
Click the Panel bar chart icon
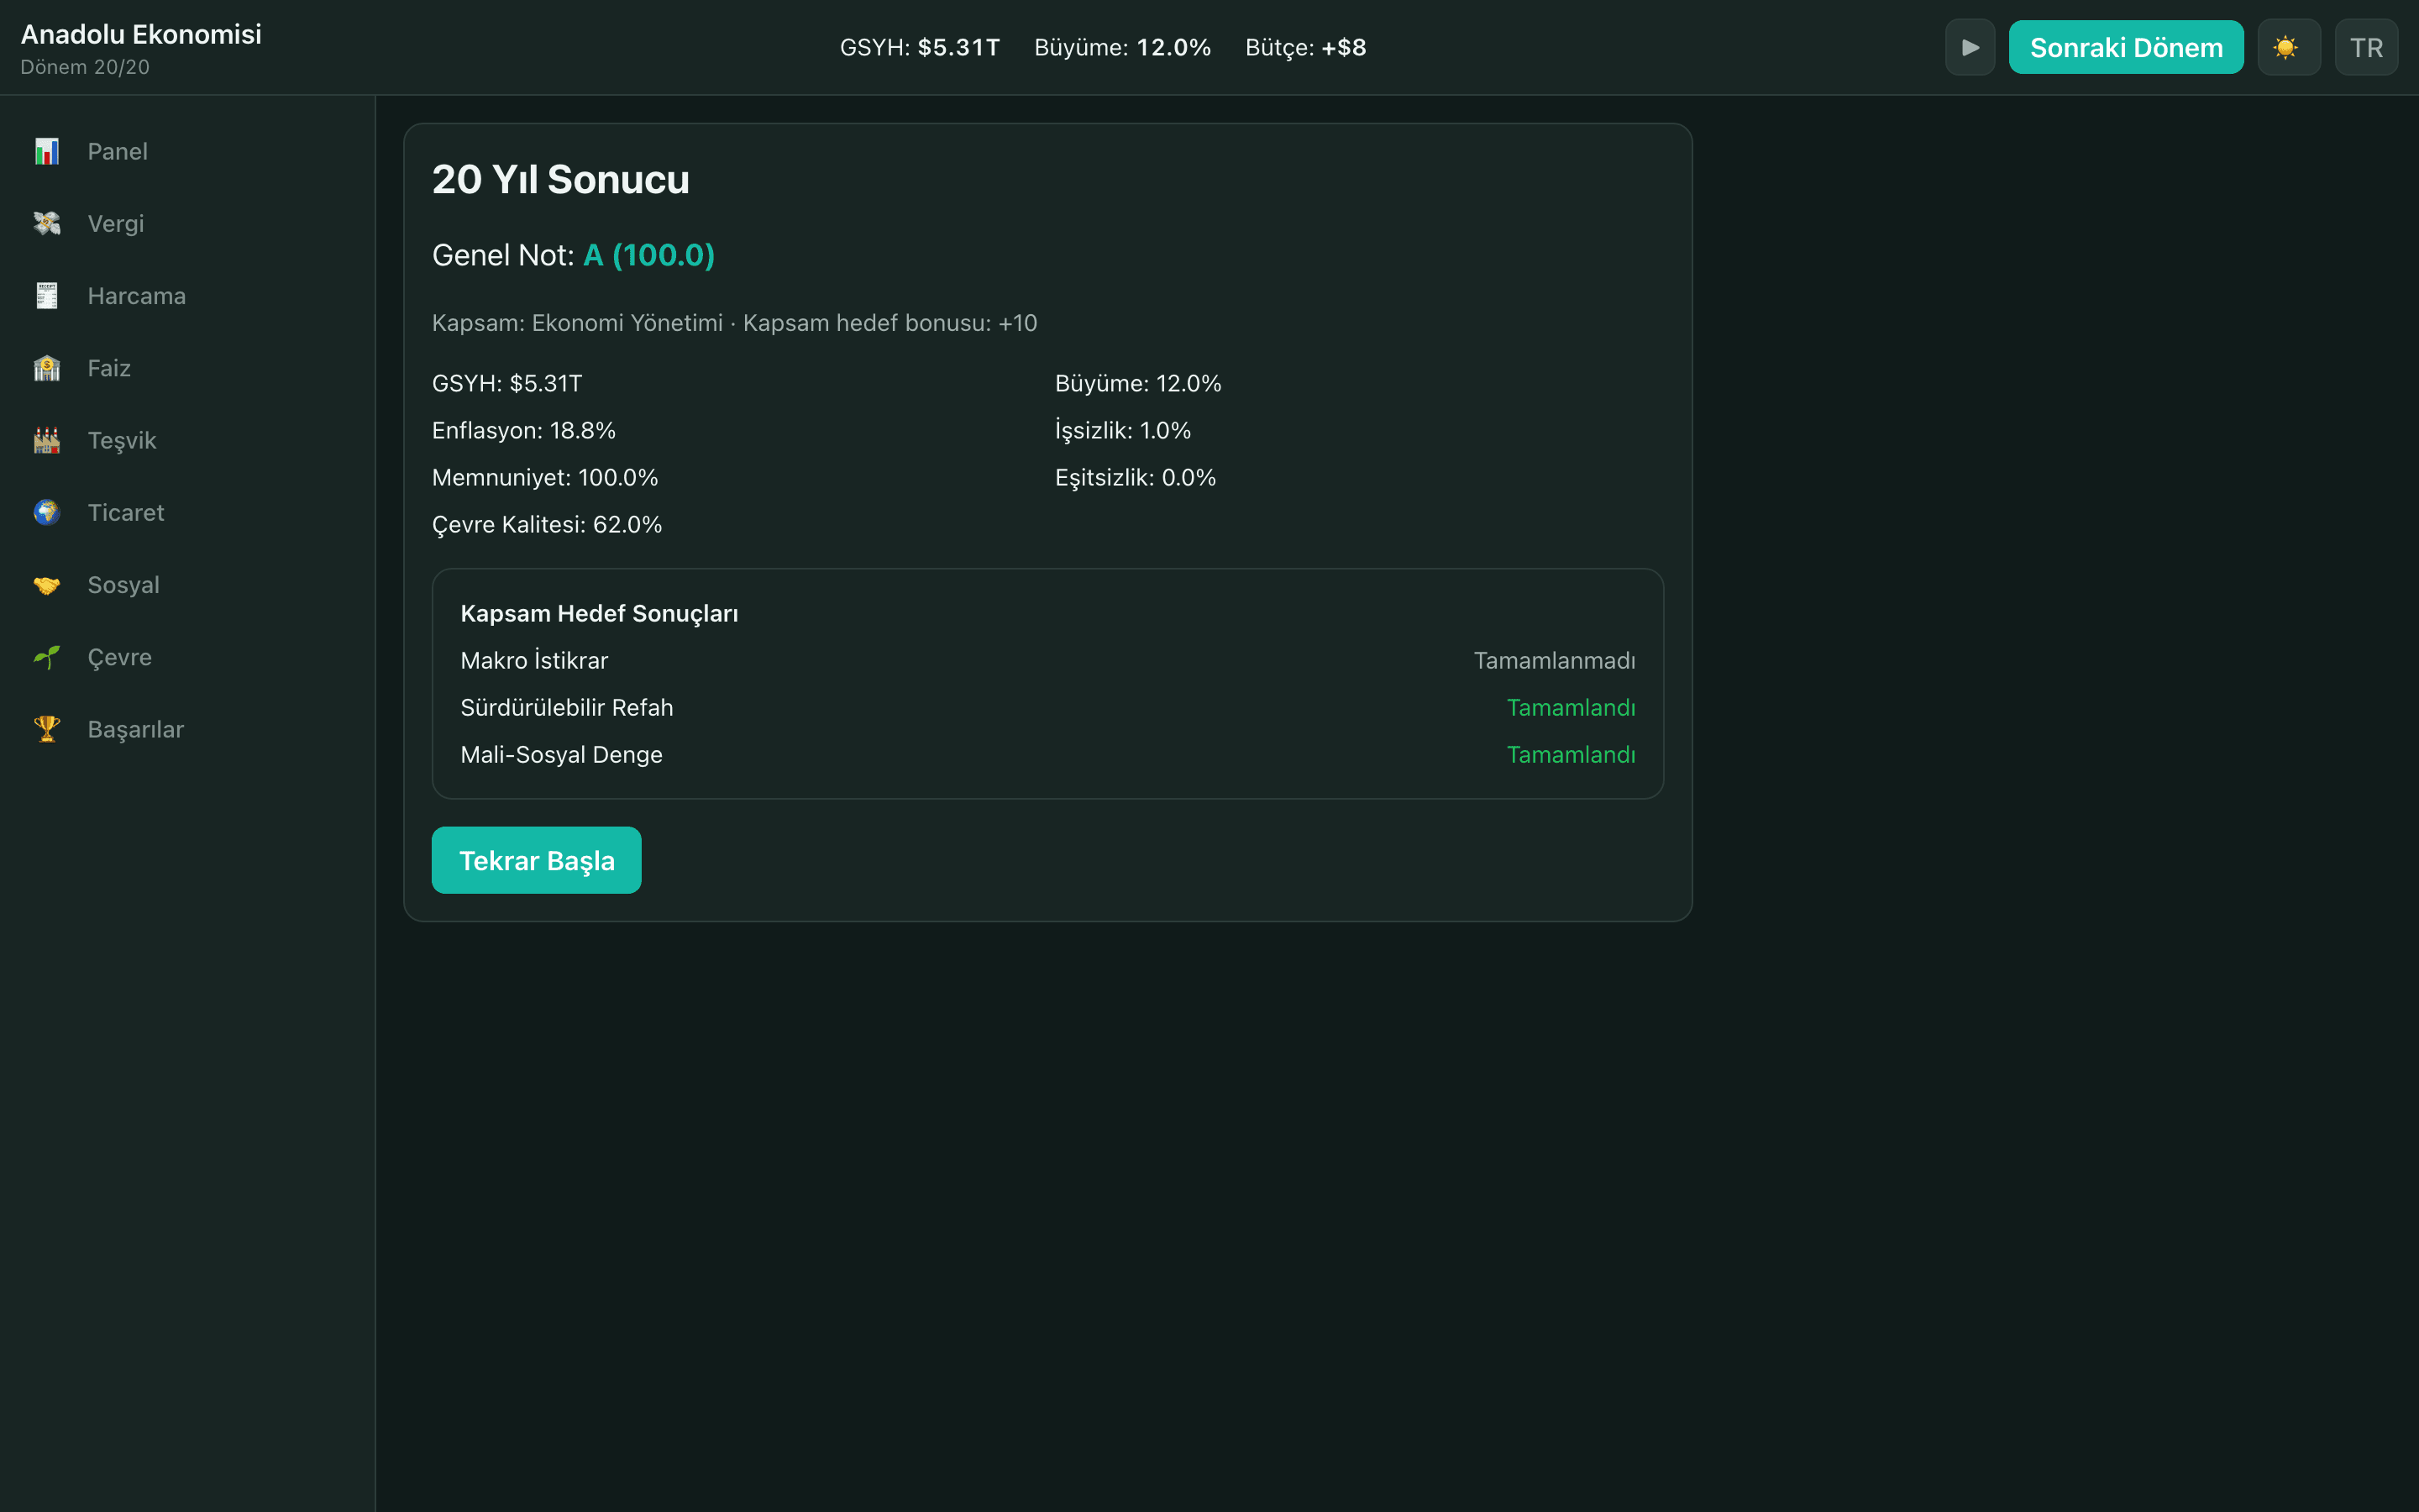(47, 152)
